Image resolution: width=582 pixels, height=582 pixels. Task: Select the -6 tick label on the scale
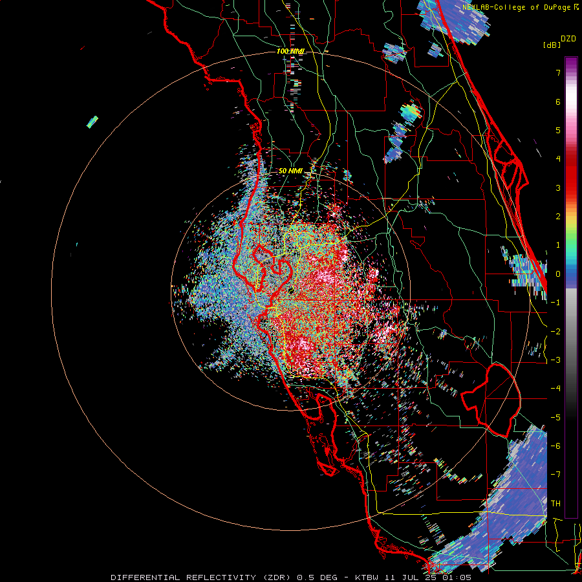[555, 446]
